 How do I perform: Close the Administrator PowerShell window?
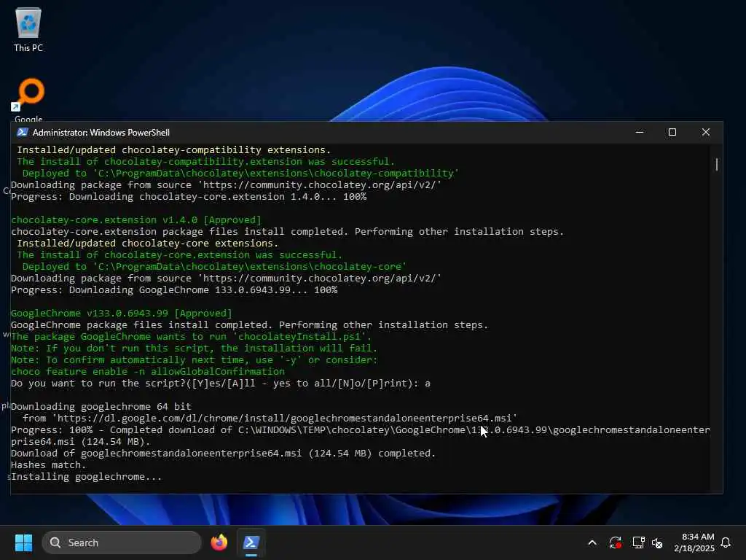pyautogui.click(x=705, y=133)
